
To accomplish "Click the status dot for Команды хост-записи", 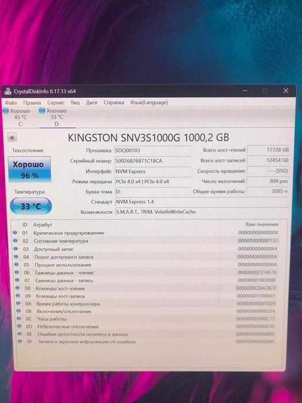I will (18, 295).
